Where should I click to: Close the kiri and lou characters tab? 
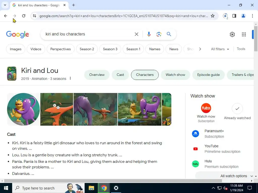tap(64, 5)
